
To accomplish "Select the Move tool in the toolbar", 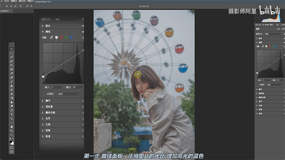I will coord(12,49).
